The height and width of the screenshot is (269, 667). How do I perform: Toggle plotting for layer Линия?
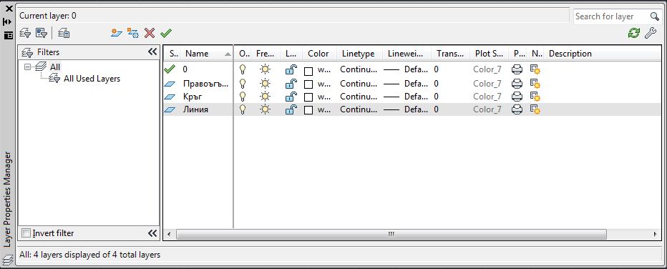click(x=517, y=109)
